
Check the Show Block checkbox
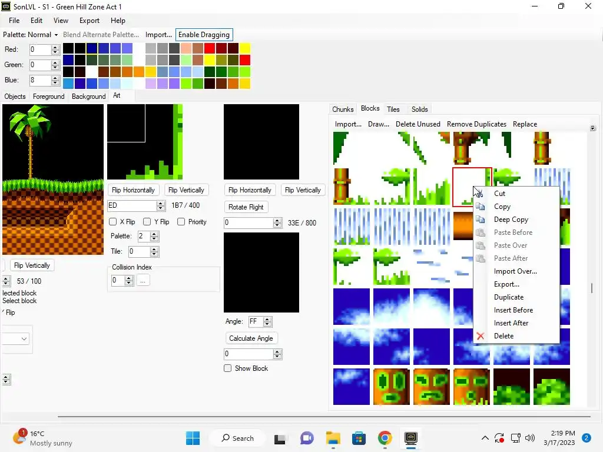pos(228,368)
